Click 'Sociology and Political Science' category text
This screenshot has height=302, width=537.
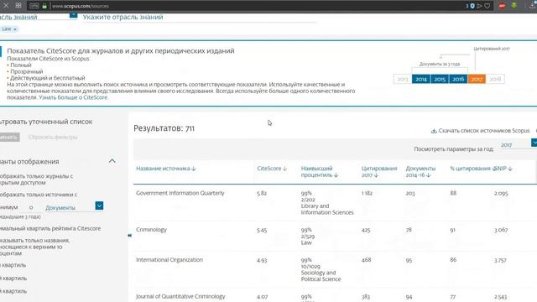321,276
